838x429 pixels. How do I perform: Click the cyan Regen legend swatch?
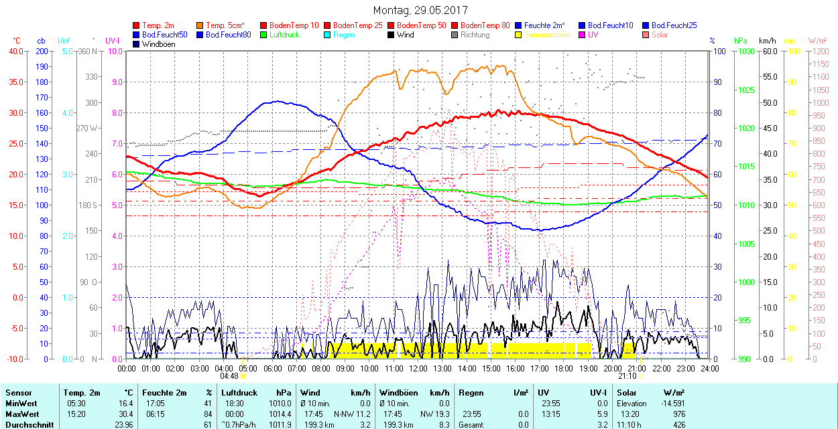point(328,35)
